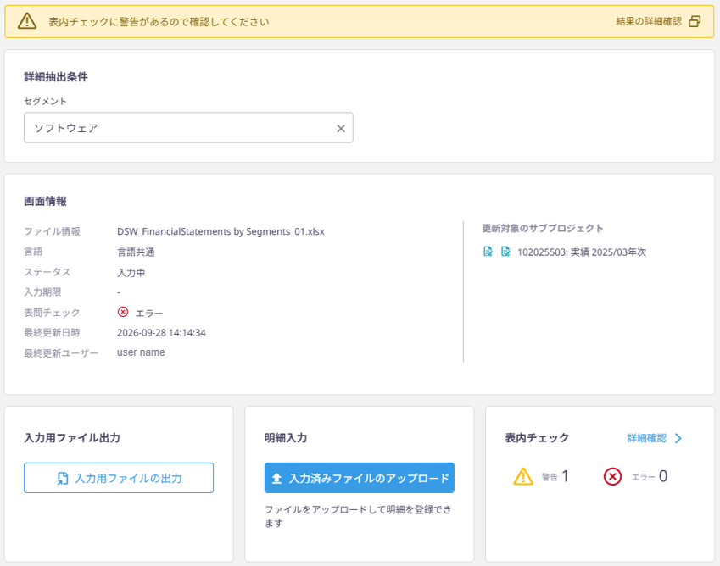This screenshot has height=566, width=720.
Task: Click the 明細入力 card heading
Action: tap(286, 437)
